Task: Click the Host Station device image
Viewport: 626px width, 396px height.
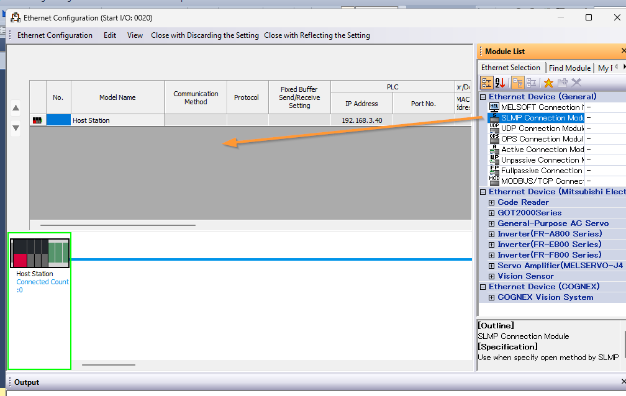Action: coord(40,253)
